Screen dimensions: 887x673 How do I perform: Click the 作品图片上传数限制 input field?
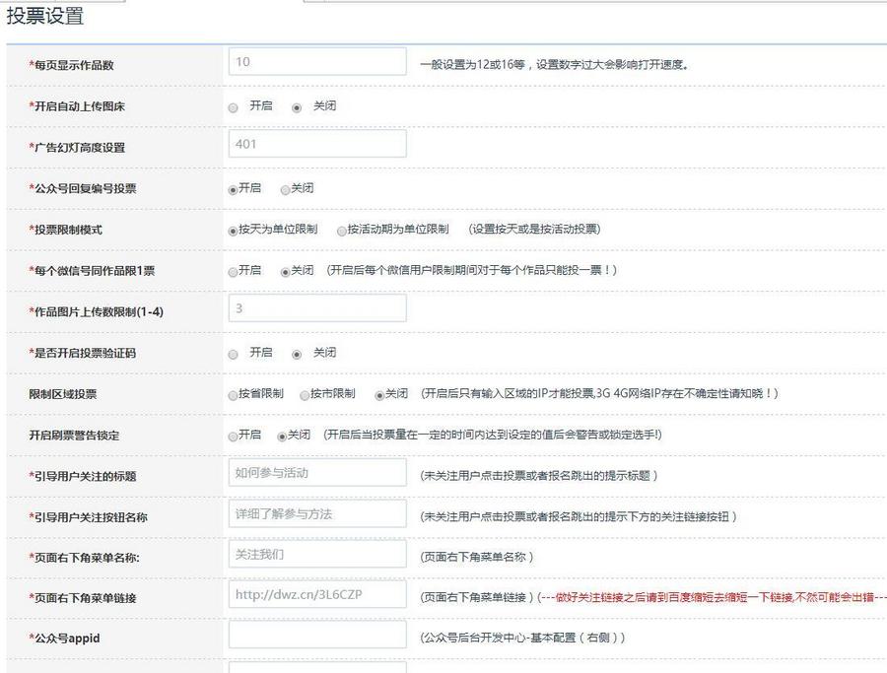(315, 307)
